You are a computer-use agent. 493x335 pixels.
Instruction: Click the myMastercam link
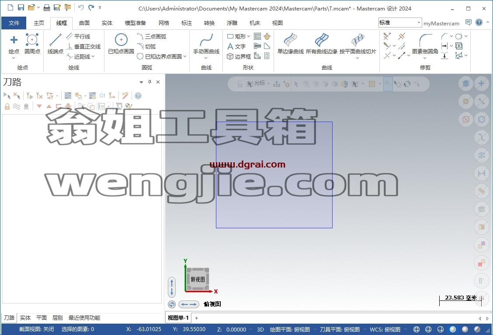[441, 23]
